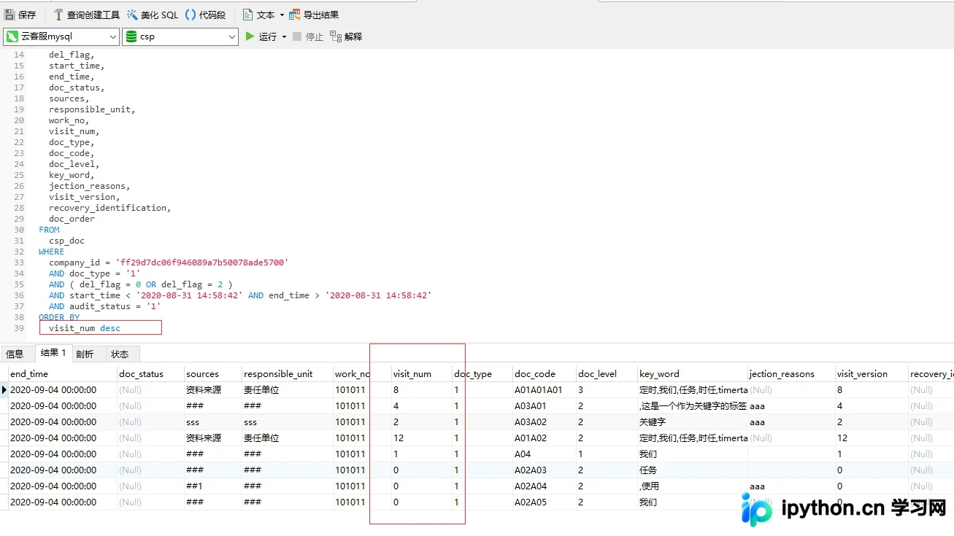Select the key_word cell 任务
The width and height of the screenshot is (954, 536).
[693, 470]
